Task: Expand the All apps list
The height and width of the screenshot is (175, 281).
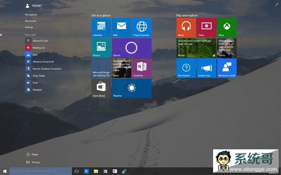Action: click(x=33, y=162)
